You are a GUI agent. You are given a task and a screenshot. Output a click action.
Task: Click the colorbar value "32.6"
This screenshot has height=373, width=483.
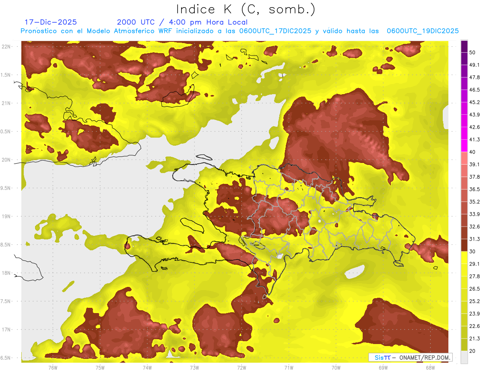point(475,227)
